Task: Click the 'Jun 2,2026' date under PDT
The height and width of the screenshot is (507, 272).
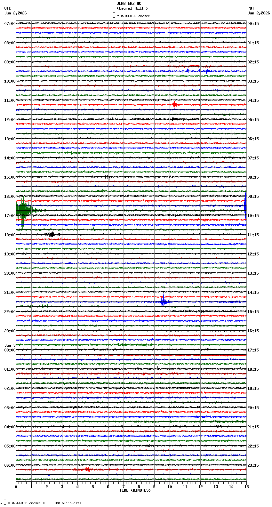Action: point(259,13)
